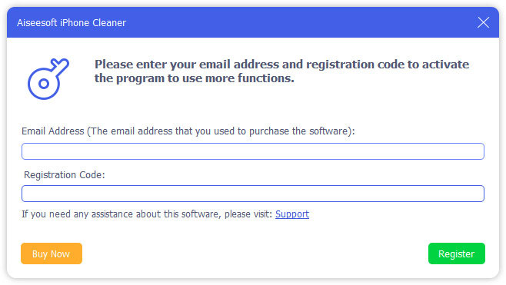Select the blue title bar area
506x285 pixels.
[x=253, y=22]
